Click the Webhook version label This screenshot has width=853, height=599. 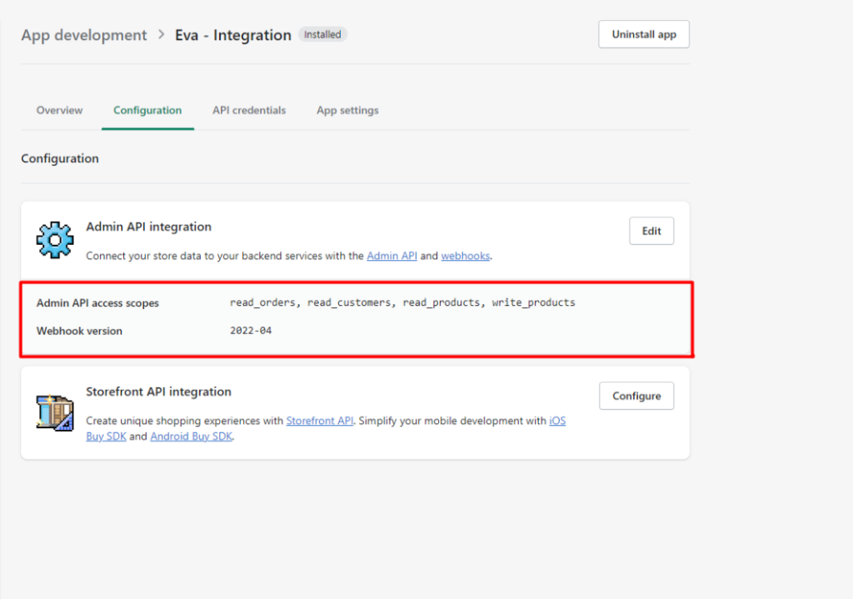[x=79, y=331]
